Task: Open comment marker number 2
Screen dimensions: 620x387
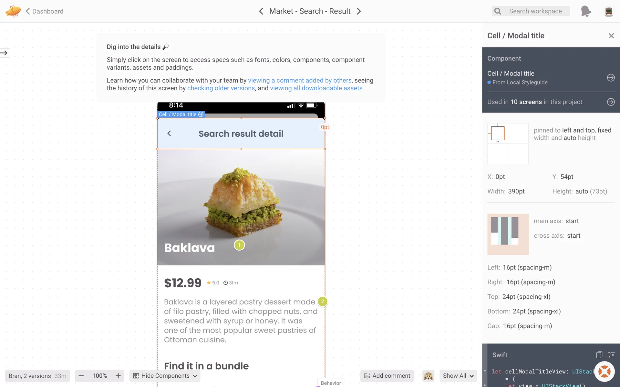Action: (x=323, y=302)
